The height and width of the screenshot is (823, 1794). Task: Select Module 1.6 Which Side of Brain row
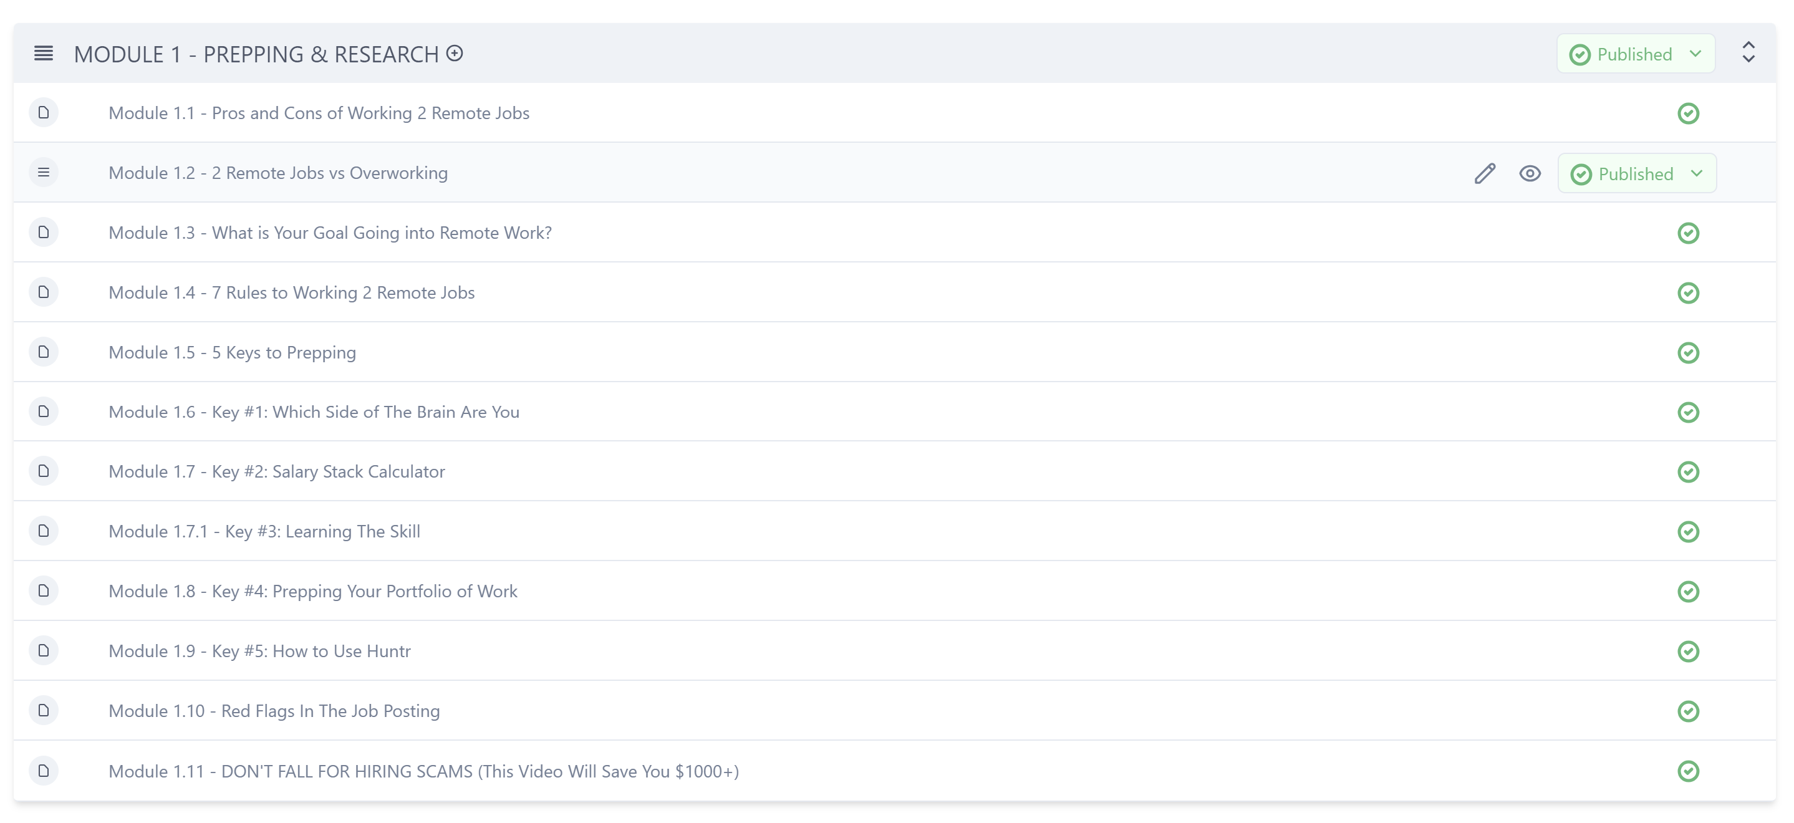314,412
